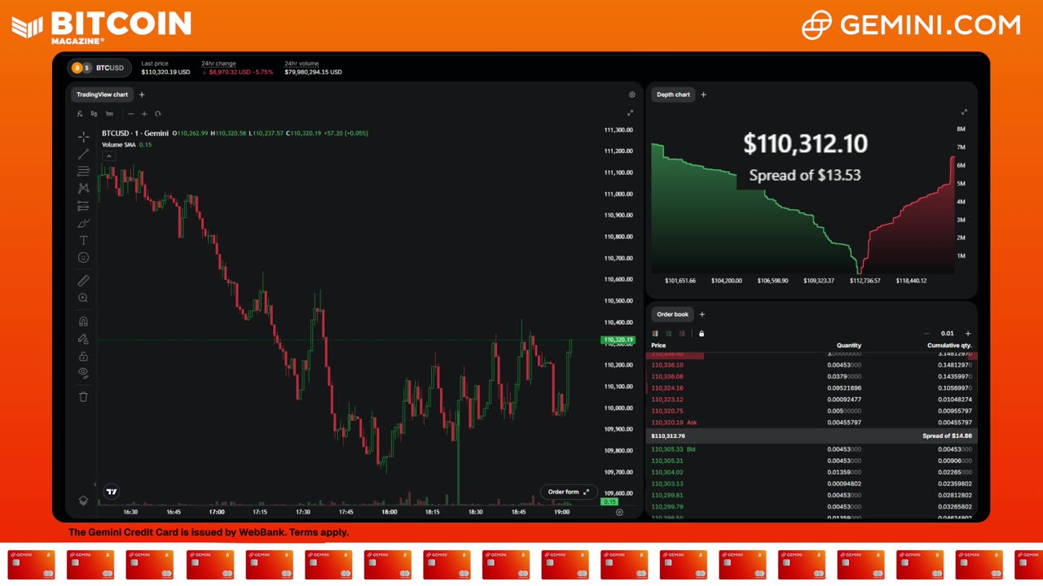Screen dimensions: 1043x586
Task: Open the BTCUSD pair selector
Action: click(x=99, y=68)
